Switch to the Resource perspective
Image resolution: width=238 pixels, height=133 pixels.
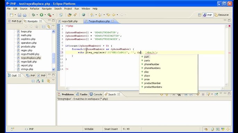[222, 15]
